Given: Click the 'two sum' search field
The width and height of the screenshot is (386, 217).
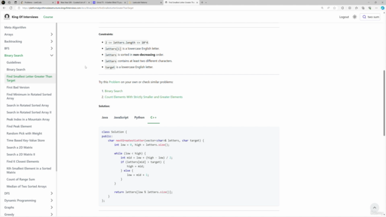Looking at the screenshot, I should [370, 17].
